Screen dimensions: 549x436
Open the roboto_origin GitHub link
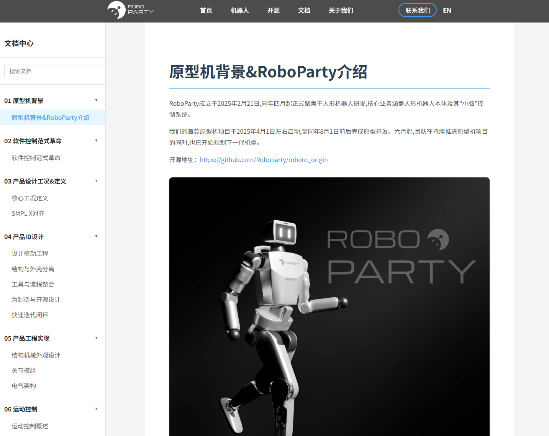tap(264, 160)
